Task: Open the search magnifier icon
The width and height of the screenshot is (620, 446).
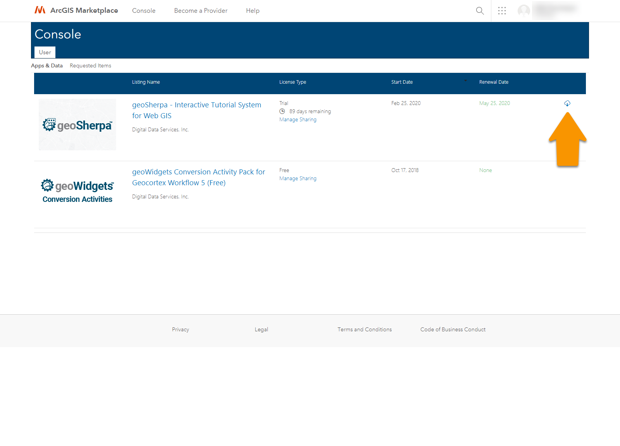Action: [480, 11]
